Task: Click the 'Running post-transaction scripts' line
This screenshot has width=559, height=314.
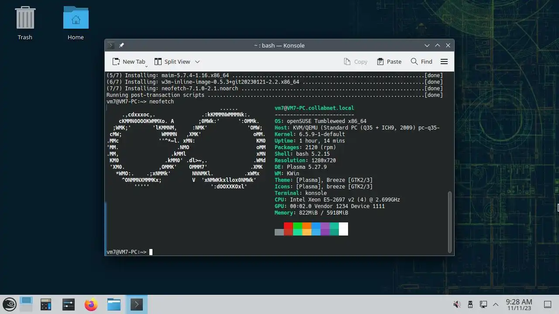Action: (x=275, y=95)
